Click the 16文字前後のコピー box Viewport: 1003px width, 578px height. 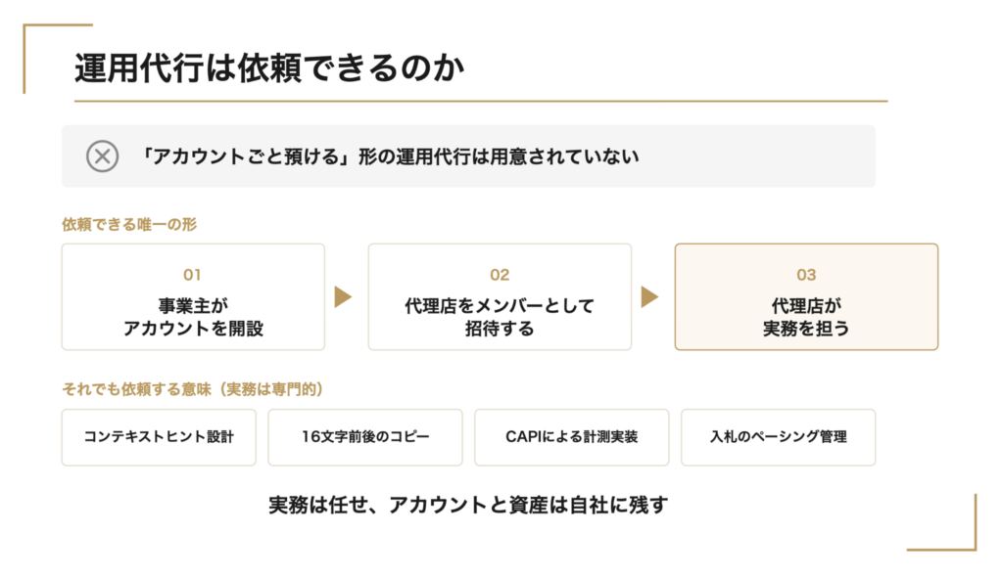(x=365, y=437)
